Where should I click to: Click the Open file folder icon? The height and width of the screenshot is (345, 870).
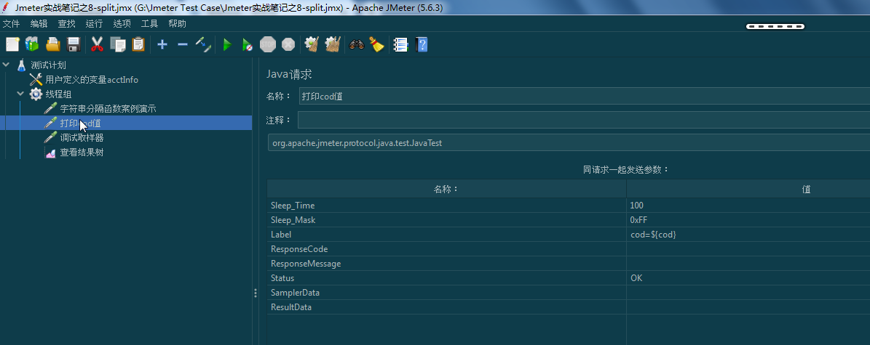[x=52, y=44]
